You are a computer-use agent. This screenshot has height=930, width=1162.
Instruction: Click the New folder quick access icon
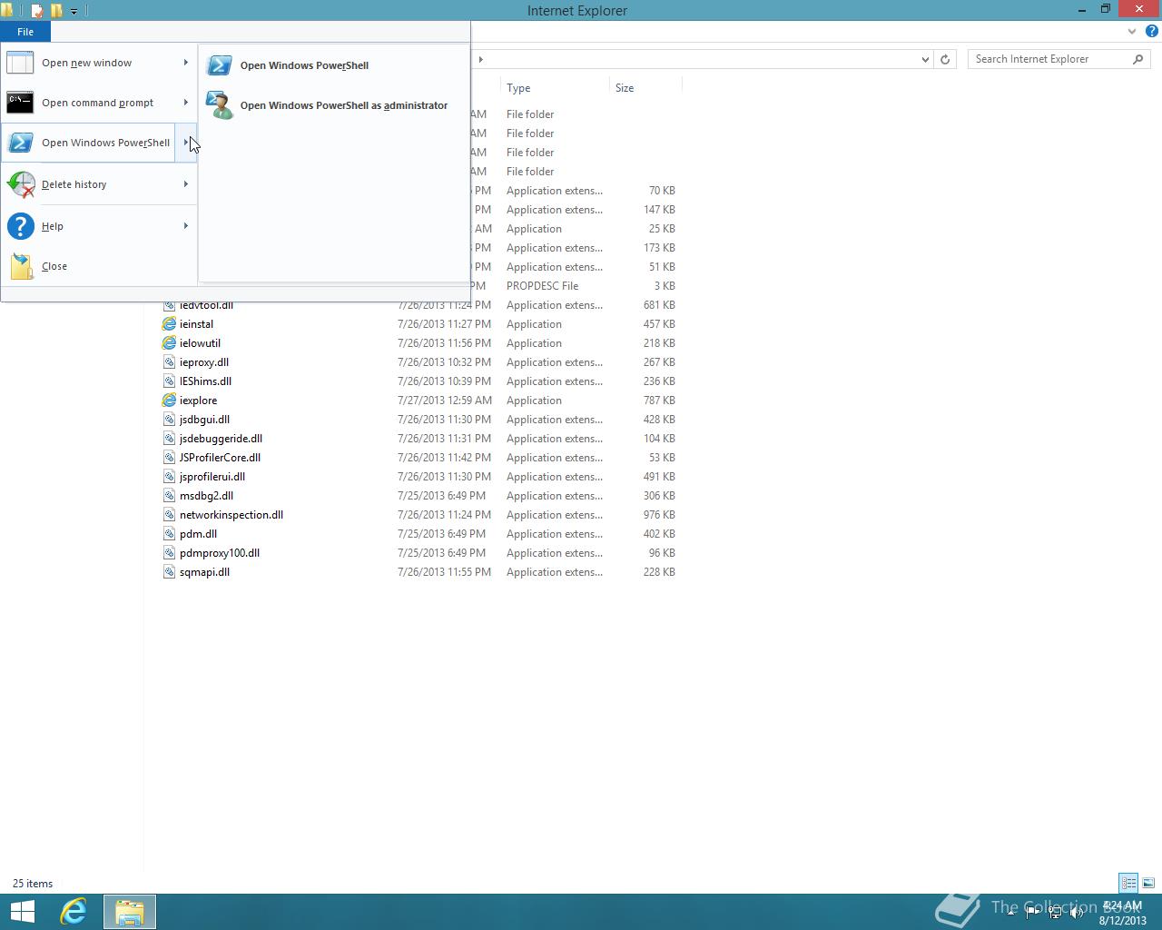pos(56,11)
